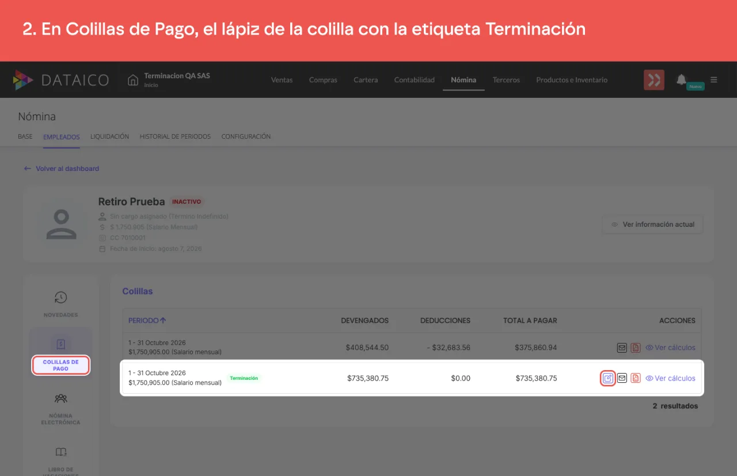Click the home icon next to Terminacion QA SAS
The image size is (737, 476).
click(133, 79)
